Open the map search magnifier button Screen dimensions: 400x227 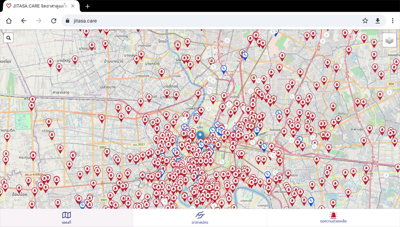coord(9,38)
